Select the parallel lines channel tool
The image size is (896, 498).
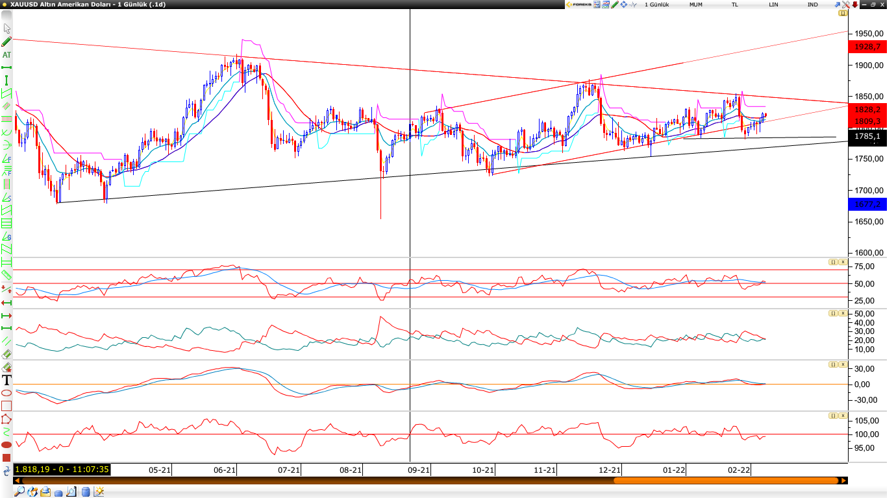6,341
